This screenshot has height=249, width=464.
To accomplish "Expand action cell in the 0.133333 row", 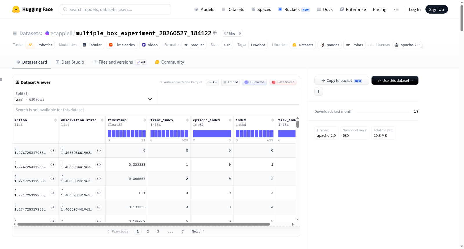I will (52, 207).
